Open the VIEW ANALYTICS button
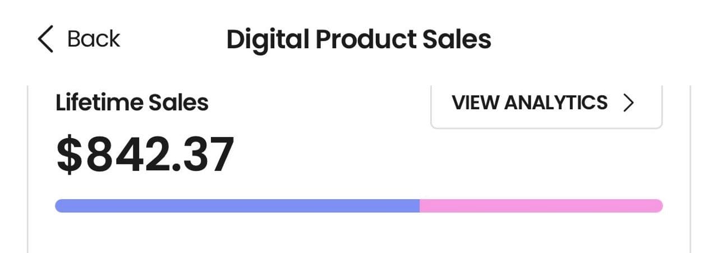 [546, 105]
